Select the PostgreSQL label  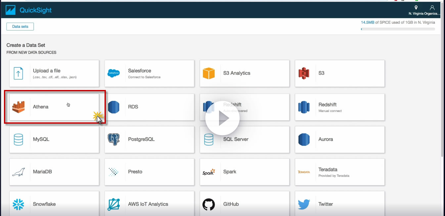coord(141,139)
